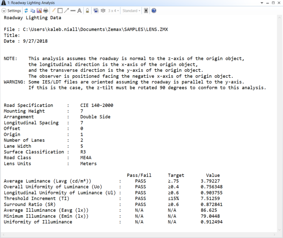Click the Minimum Illuminance value 79.0448

click(210, 216)
